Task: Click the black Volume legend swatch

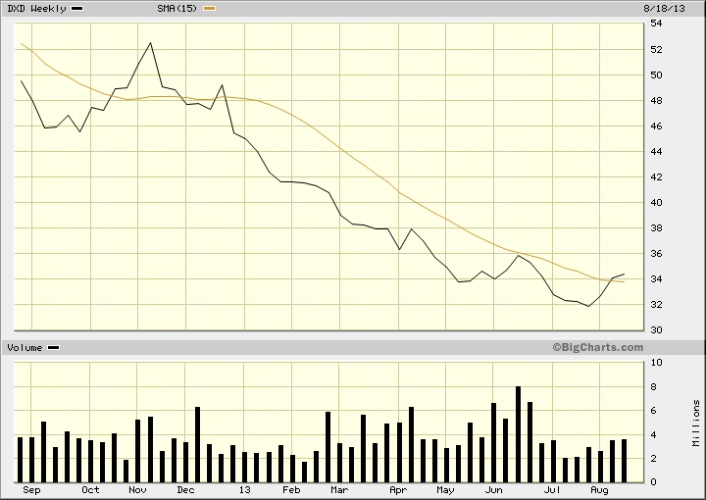Action: [54, 348]
